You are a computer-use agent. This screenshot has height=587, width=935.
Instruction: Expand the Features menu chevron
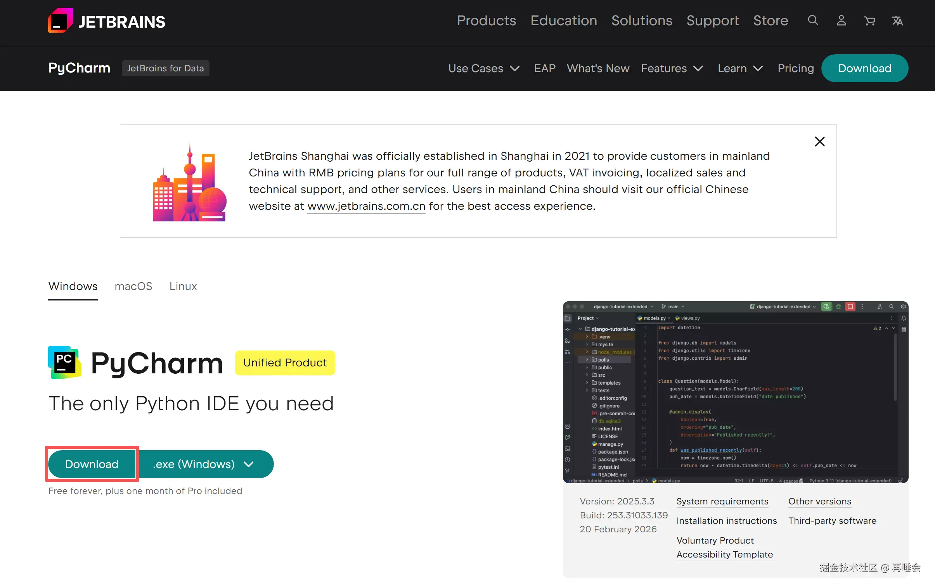click(x=698, y=68)
